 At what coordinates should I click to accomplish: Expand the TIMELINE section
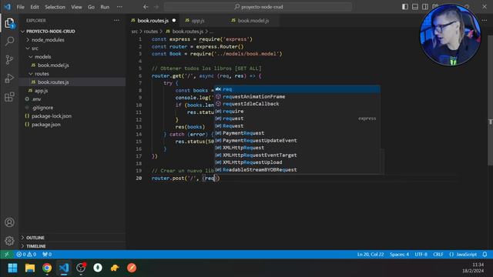point(35,246)
